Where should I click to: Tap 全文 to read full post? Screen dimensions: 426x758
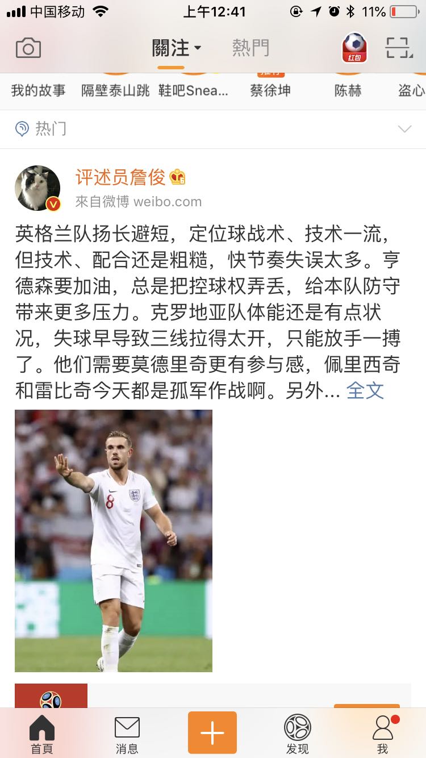pyautogui.click(x=365, y=391)
